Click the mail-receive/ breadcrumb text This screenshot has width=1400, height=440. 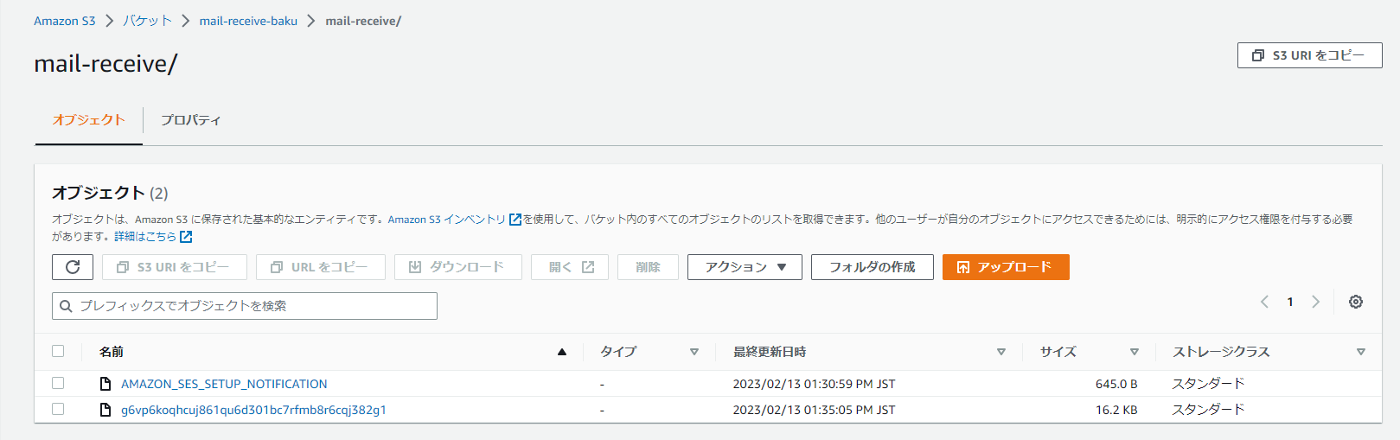point(363,21)
